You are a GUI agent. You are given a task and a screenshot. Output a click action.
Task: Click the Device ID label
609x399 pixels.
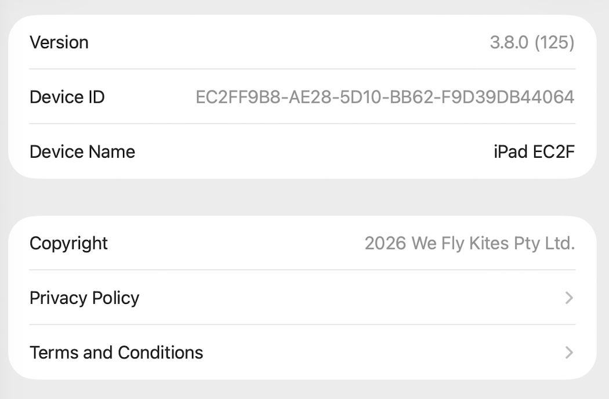[67, 97]
